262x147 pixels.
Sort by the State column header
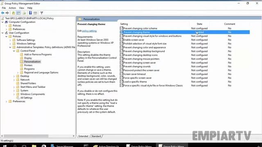click(199, 24)
